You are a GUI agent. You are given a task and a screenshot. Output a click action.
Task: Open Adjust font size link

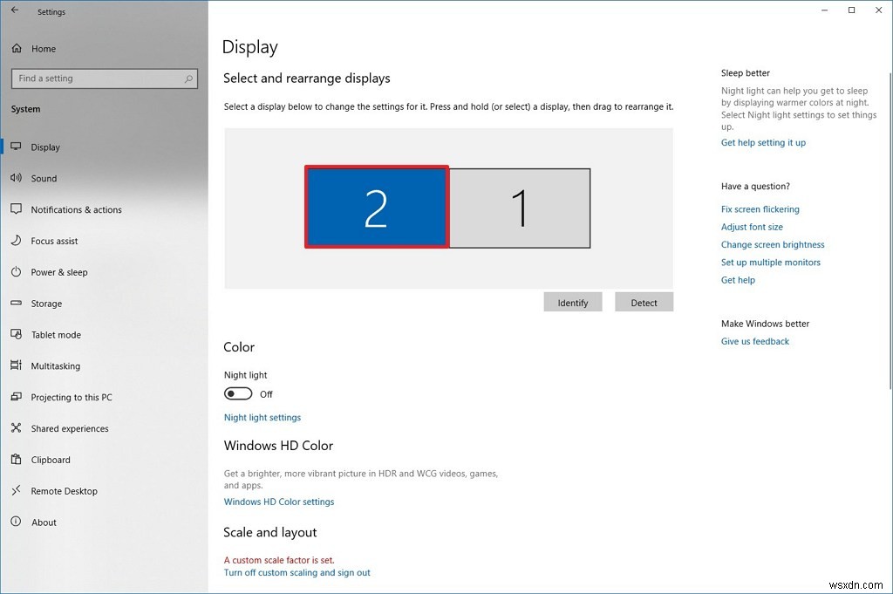pyautogui.click(x=752, y=227)
